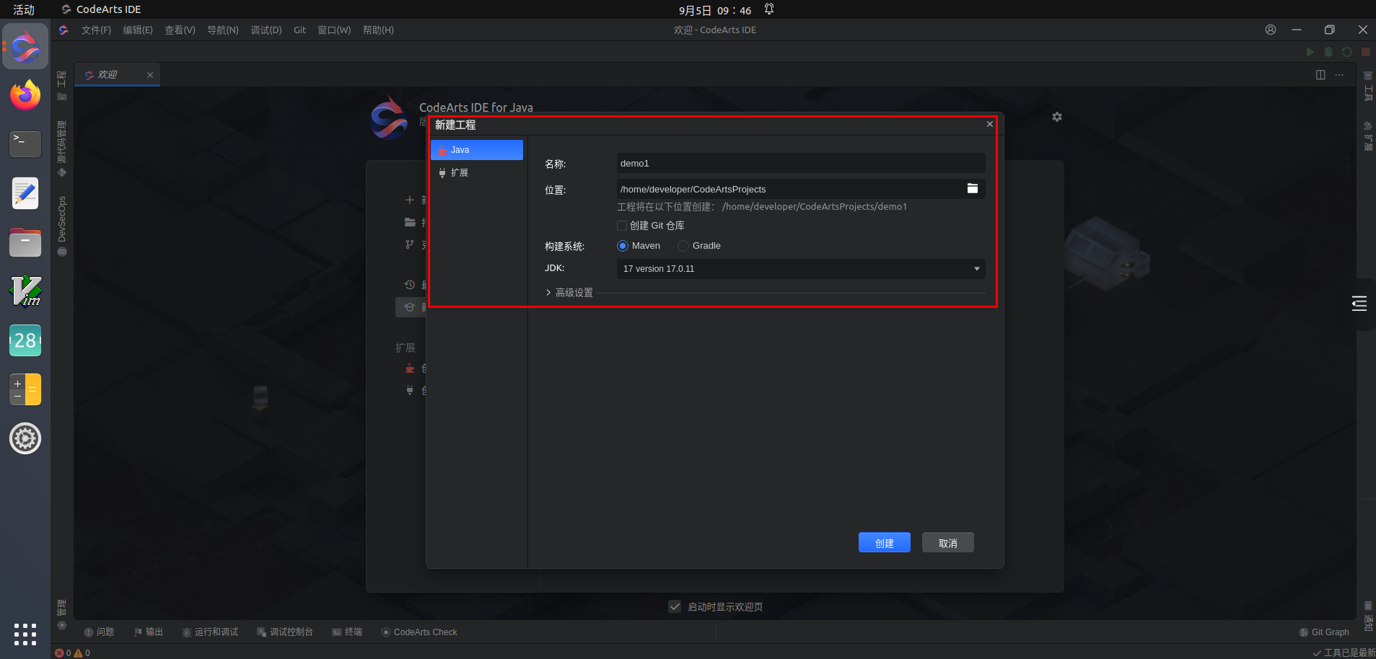Screen dimensions: 1376x659
Task: Select the Maven build system radio button
Action: [x=623, y=246]
